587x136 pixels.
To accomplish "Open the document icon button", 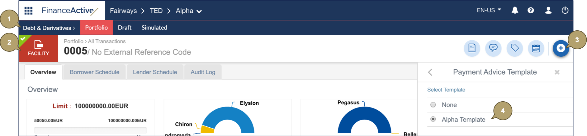I will [472, 48].
